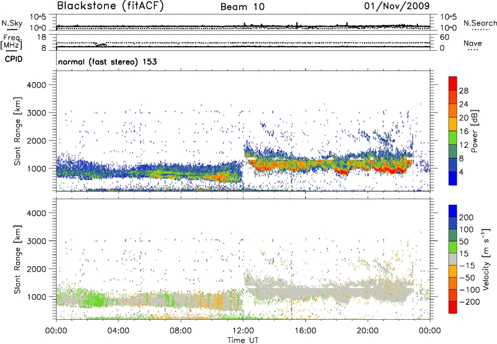Click the gray band in velocity color bar
Screen dimensions: 497x344
click(453, 259)
